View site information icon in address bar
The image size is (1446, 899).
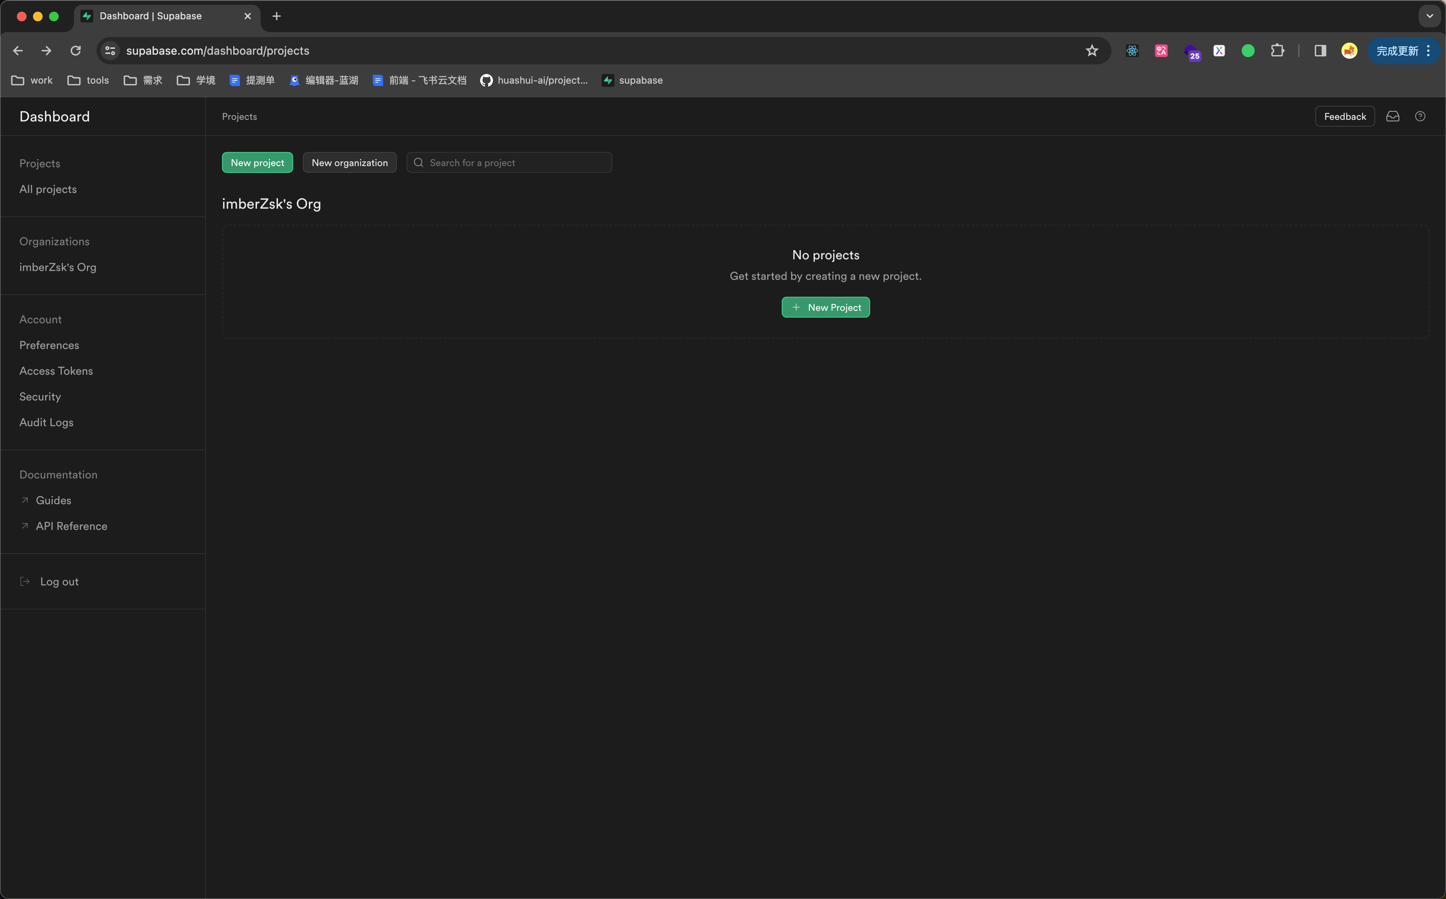[110, 51]
